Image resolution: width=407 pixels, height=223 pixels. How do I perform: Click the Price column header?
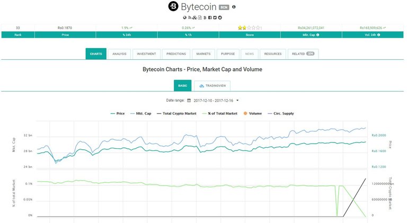tap(65, 35)
